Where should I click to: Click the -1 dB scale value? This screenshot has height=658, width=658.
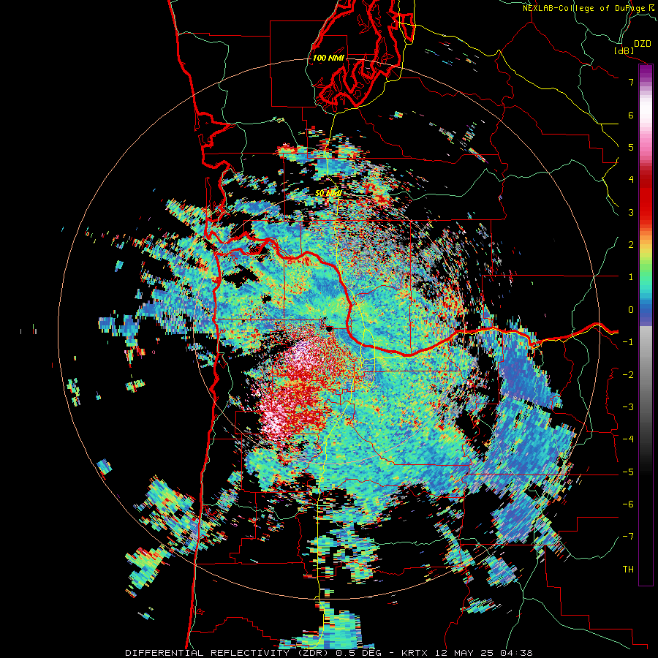628,342
